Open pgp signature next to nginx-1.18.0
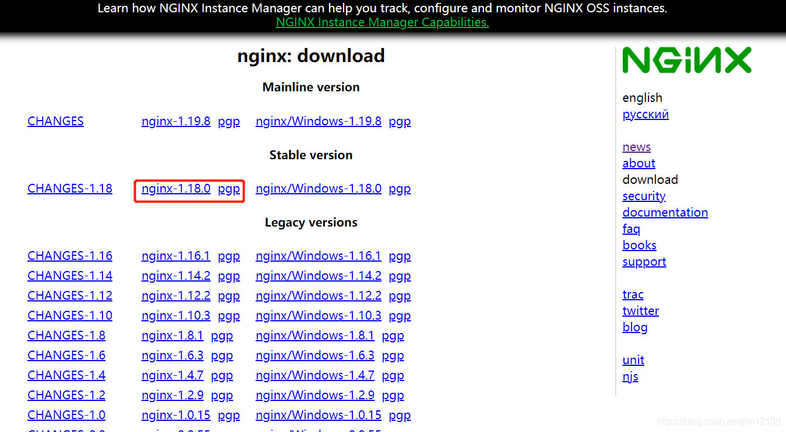The image size is (786, 432). (229, 189)
